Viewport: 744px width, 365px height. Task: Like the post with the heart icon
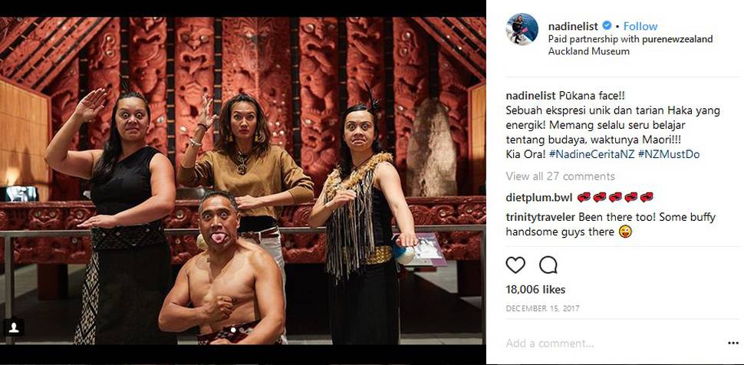click(515, 265)
